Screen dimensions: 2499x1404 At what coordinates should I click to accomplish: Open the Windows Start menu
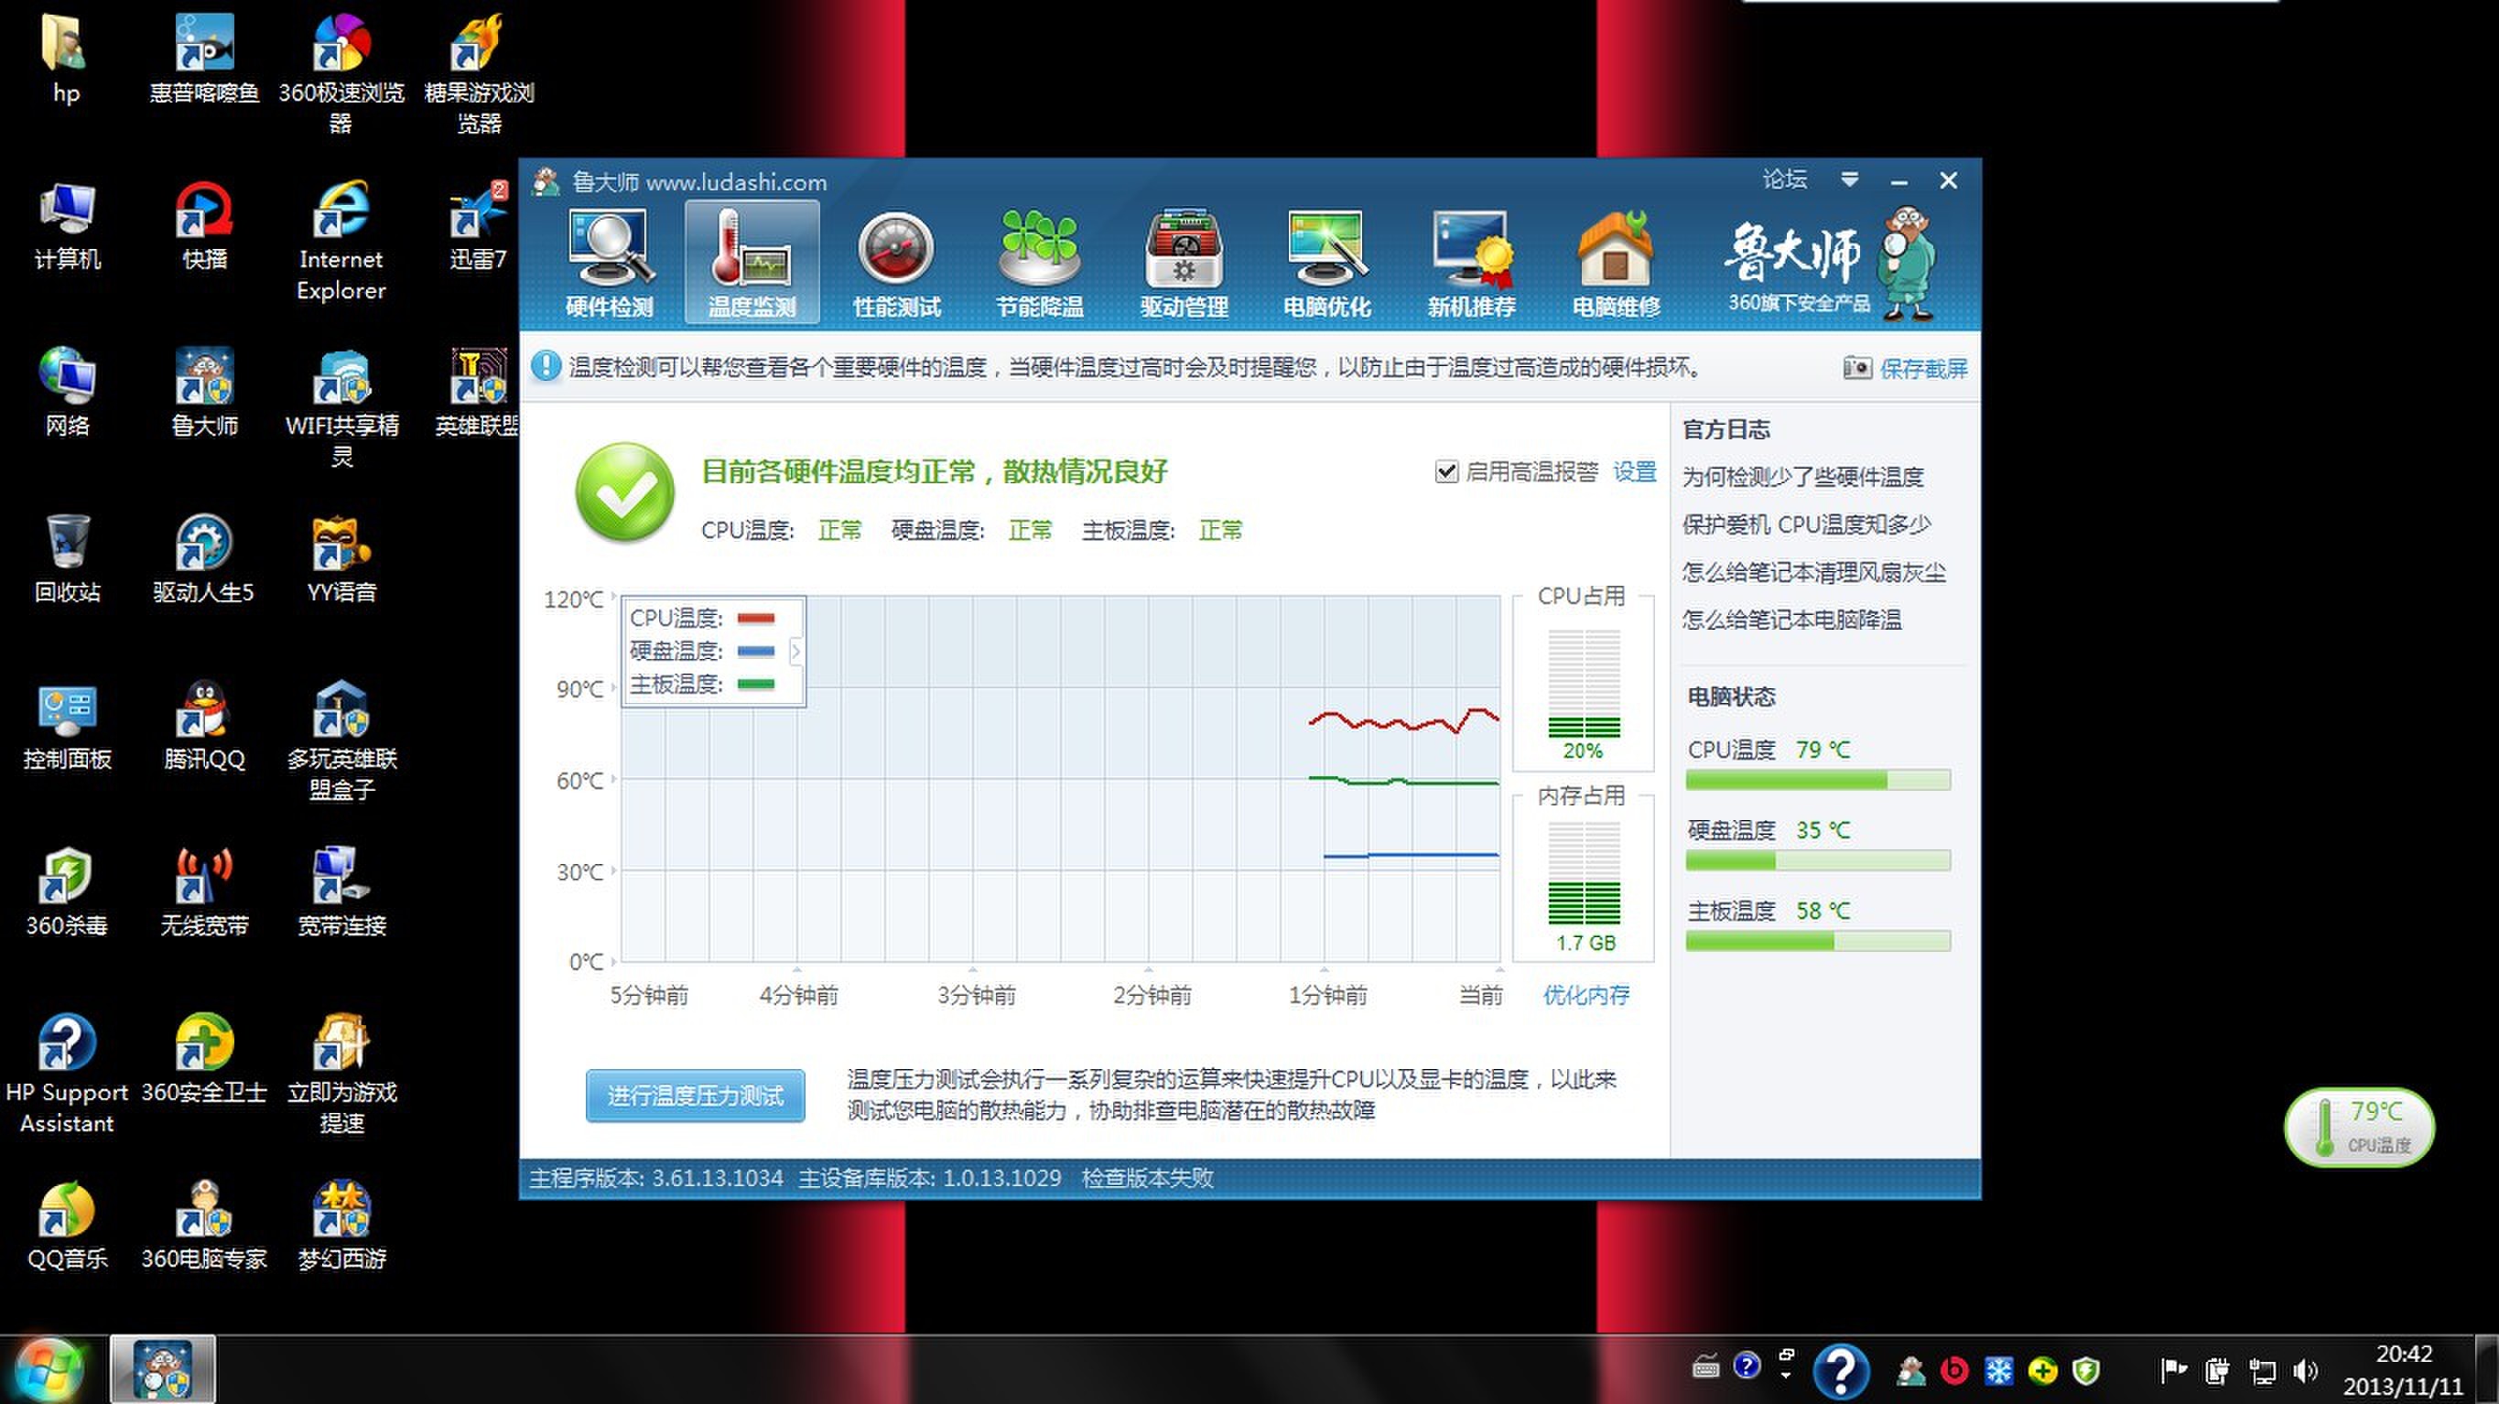[49, 1369]
